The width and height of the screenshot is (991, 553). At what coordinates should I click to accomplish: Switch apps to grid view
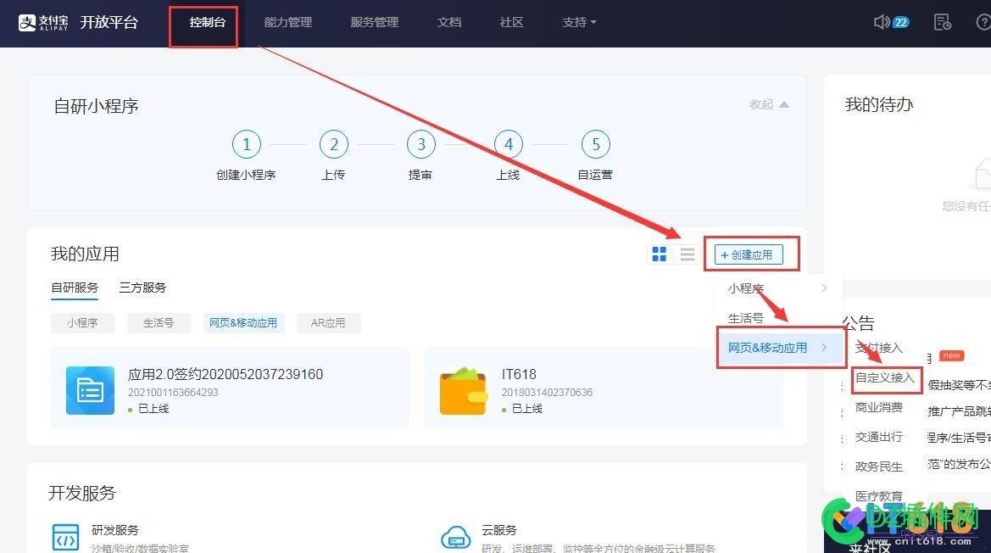660,254
